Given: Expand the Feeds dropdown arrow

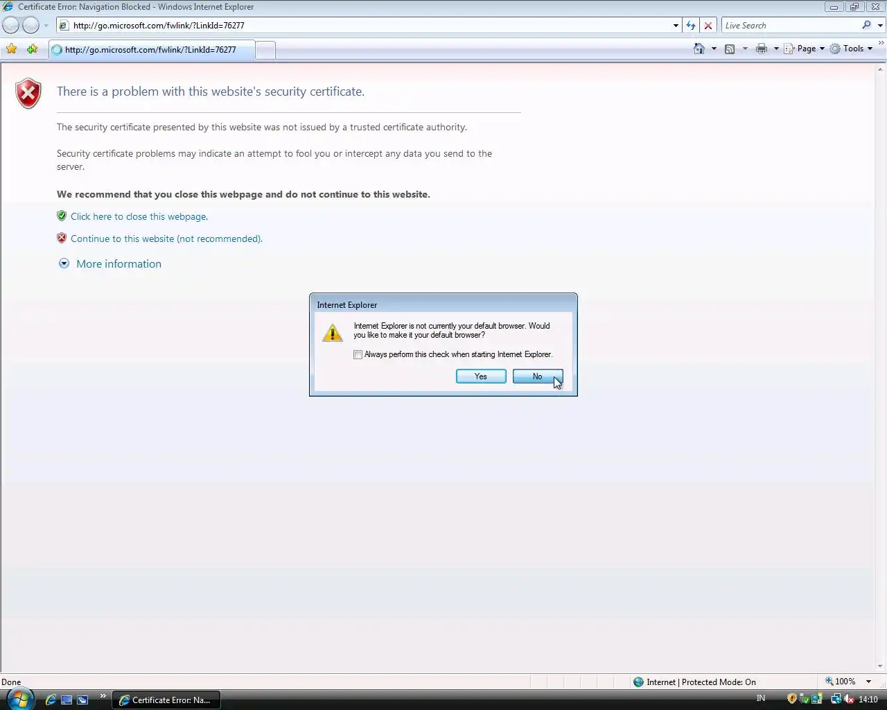Looking at the screenshot, I should [745, 49].
